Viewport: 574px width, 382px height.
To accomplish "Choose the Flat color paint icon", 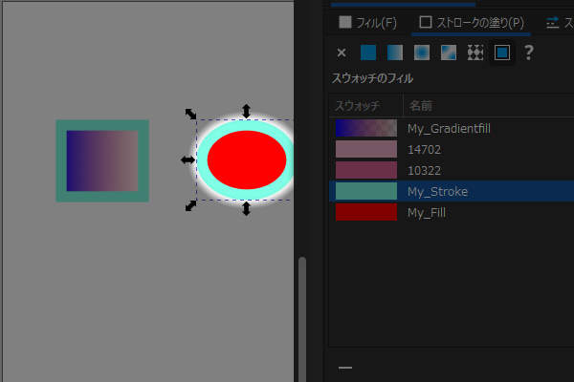I will (368, 53).
